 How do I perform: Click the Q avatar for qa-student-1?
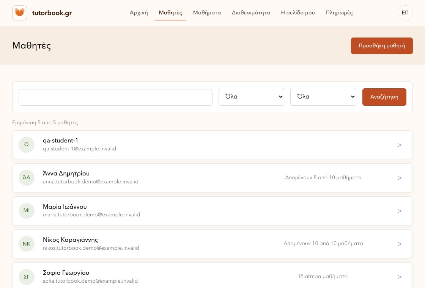point(27,144)
